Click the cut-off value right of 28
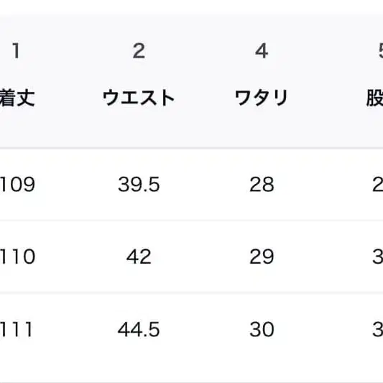The width and height of the screenshot is (383, 383). (x=378, y=184)
